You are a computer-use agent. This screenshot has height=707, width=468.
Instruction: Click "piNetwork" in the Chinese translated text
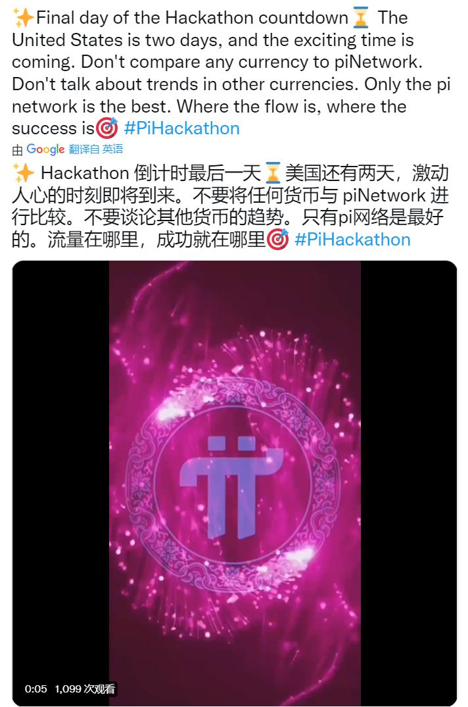click(385, 196)
